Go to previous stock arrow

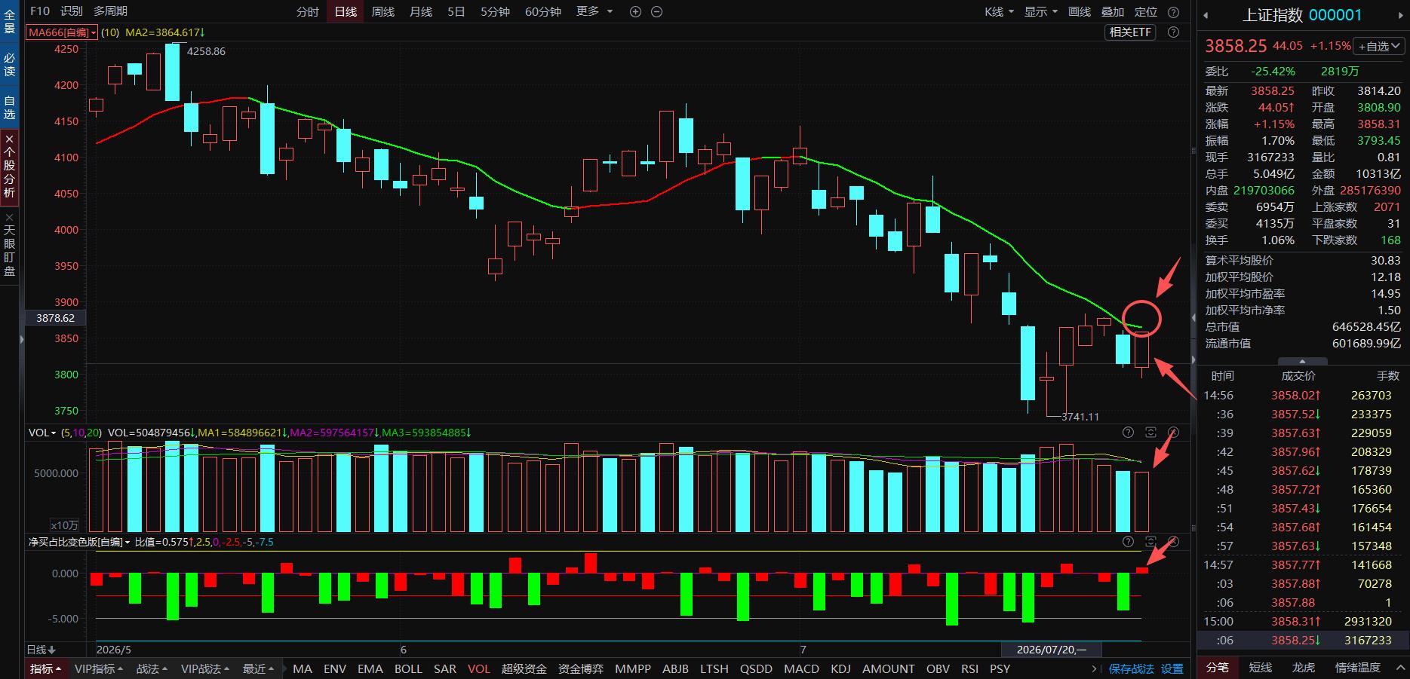(1206, 15)
